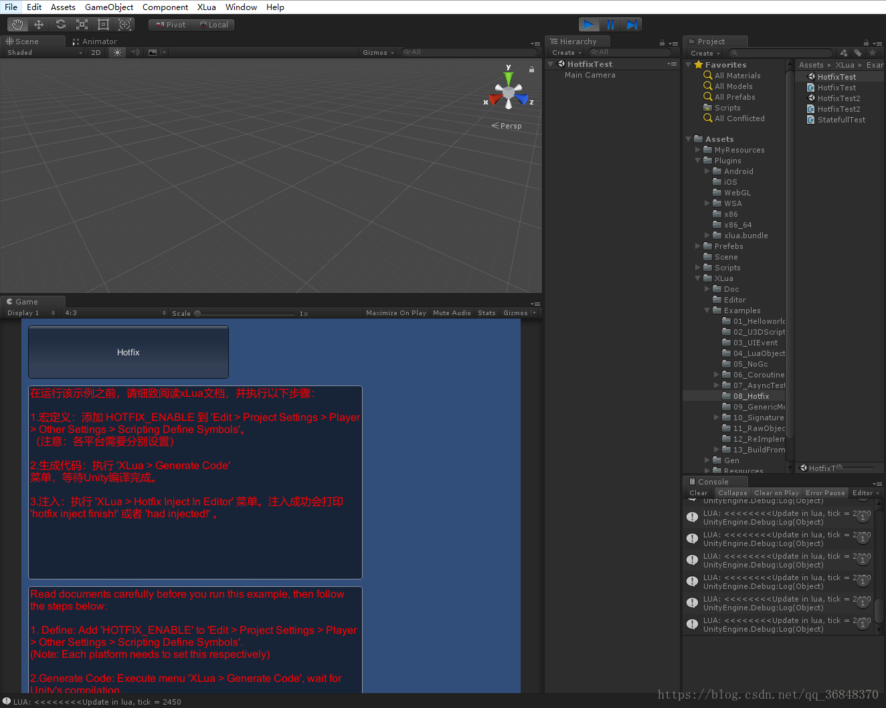Viewport: 886px width, 708px height.
Task: Select Main Camera in the Hierarchy
Action: click(x=590, y=74)
